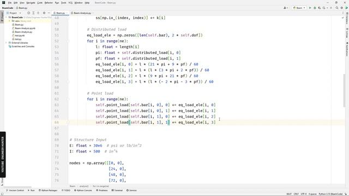
Task: Click the inspection checkmark in editor corner
Action: point(343,17)
